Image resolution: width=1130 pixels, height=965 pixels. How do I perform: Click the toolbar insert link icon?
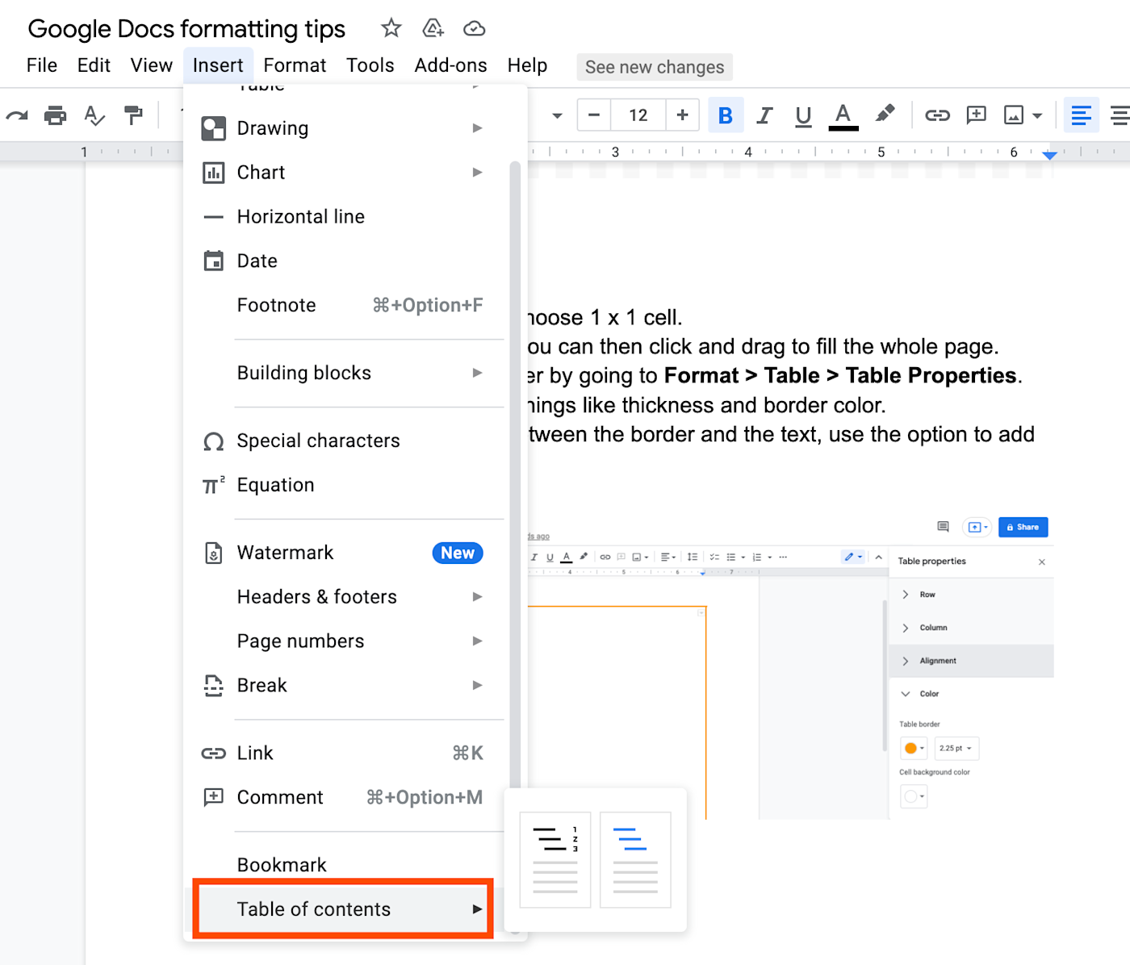[937, 115]
